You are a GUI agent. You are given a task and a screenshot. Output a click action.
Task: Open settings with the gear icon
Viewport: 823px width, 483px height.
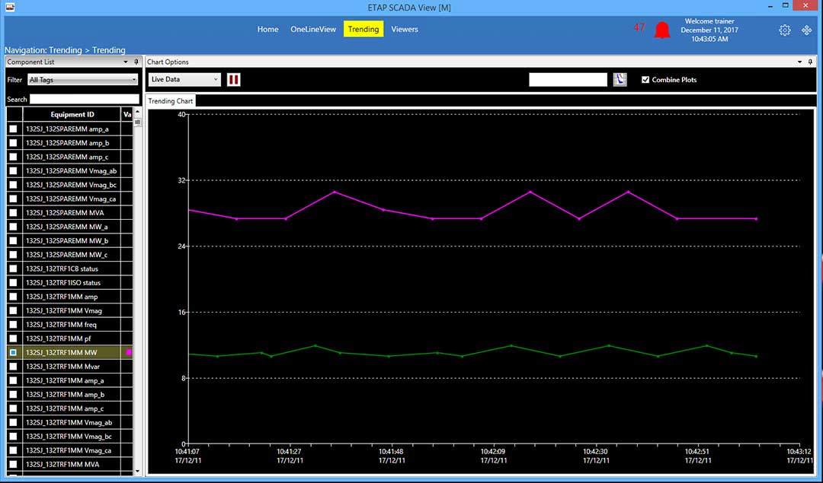(x=785, y=30)
